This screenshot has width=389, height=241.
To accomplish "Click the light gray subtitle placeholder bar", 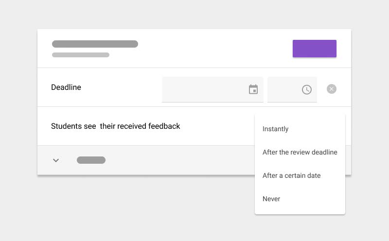I will pos(81,55).
